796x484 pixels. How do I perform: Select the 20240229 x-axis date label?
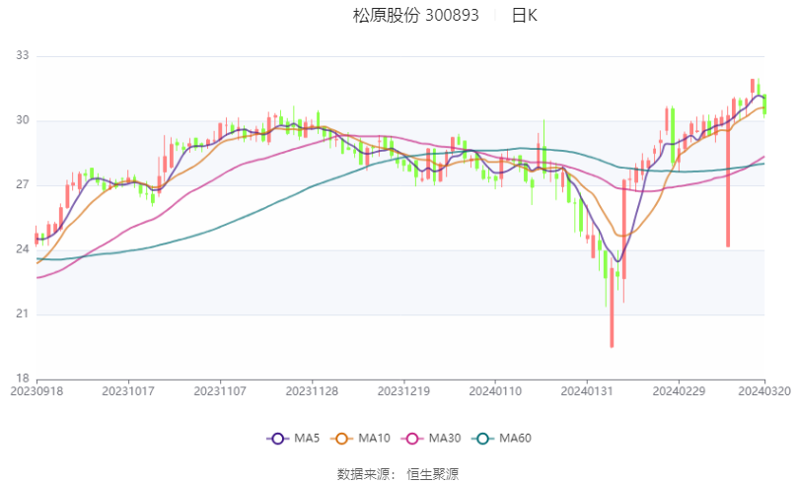(679, 391)
